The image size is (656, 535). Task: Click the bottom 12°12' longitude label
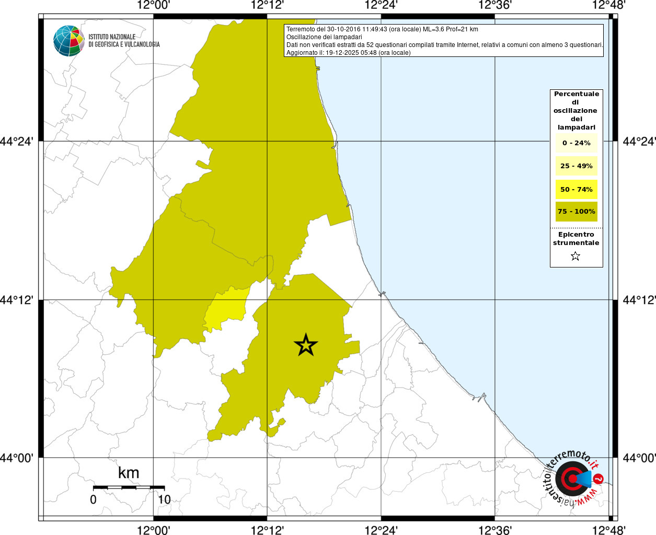click(x=268, y=530)
